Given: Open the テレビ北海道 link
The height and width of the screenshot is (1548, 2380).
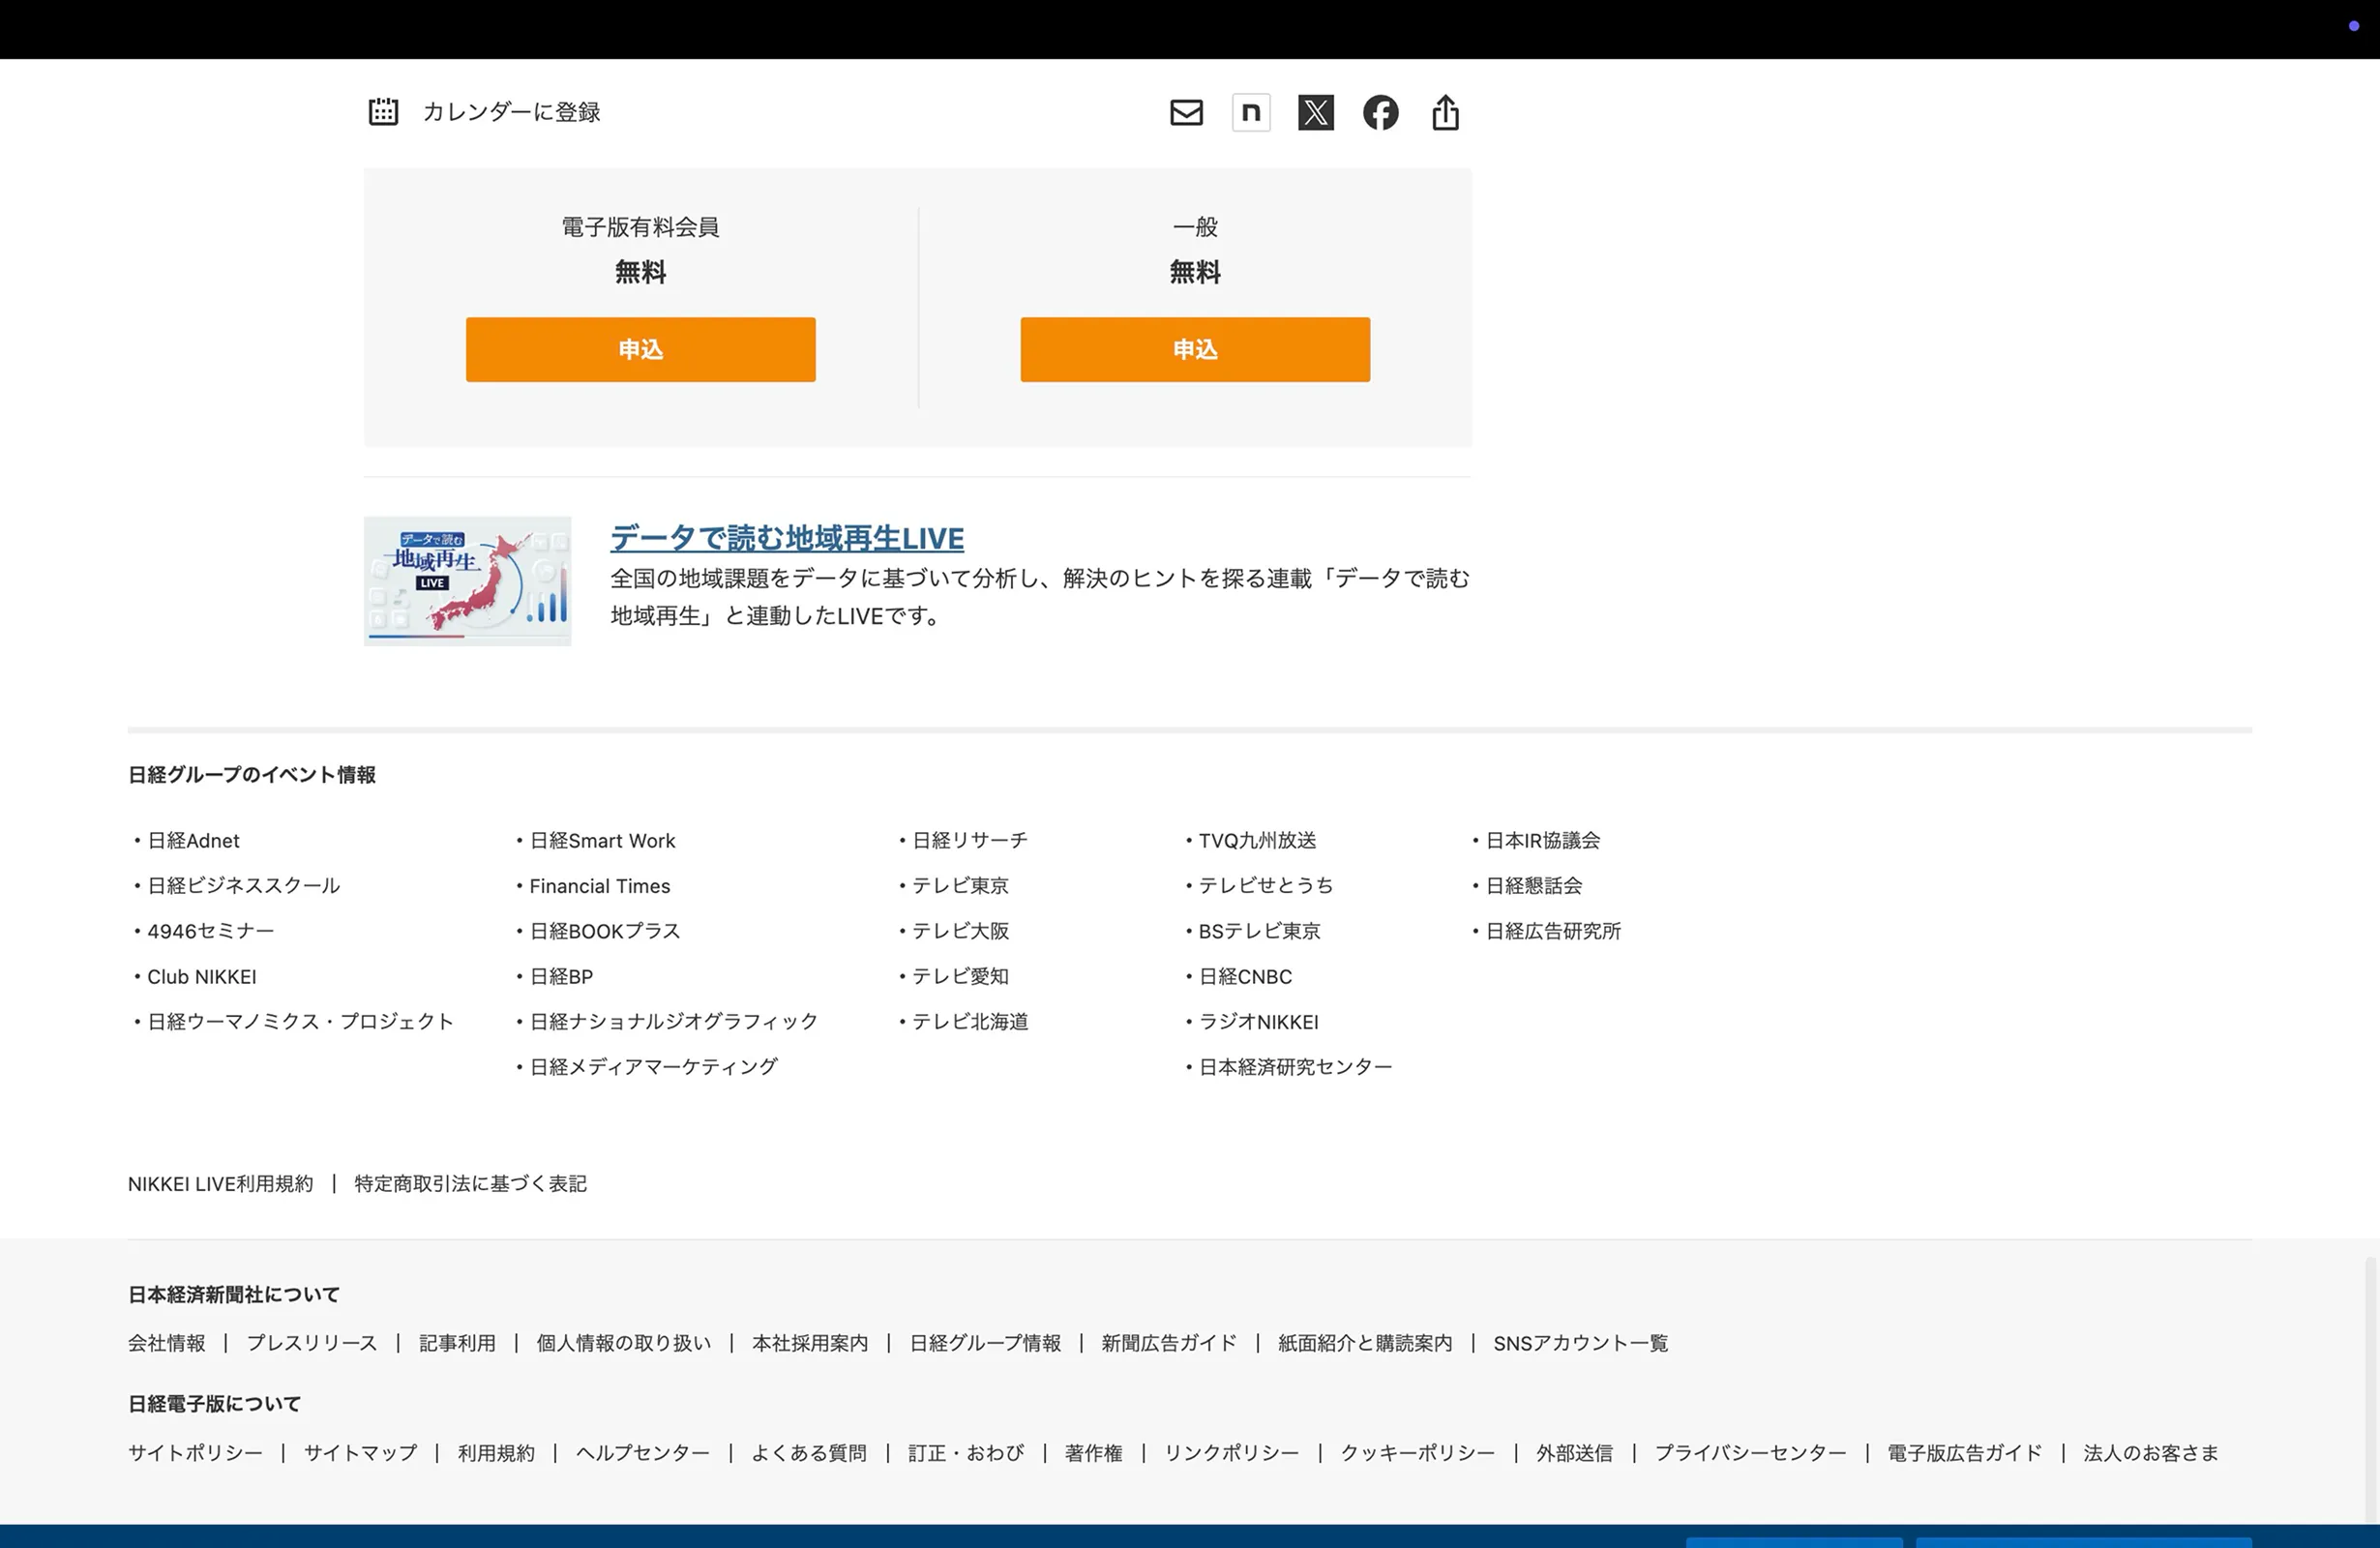Looking at the screenshot, I should tap(970, 1022).
